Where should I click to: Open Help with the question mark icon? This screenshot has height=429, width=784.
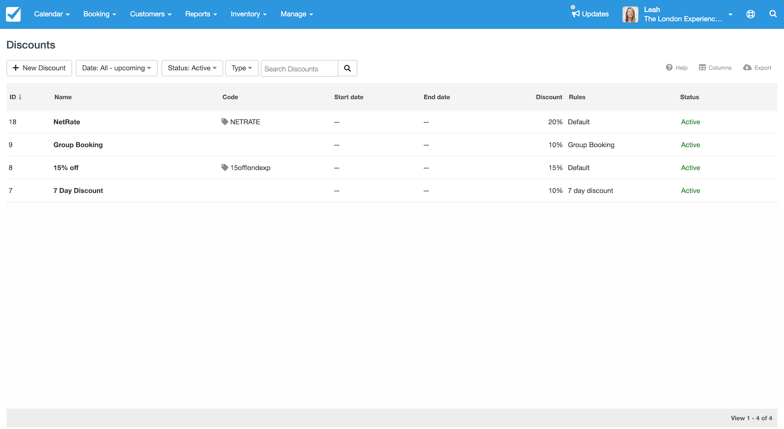(x=677, y=68)
